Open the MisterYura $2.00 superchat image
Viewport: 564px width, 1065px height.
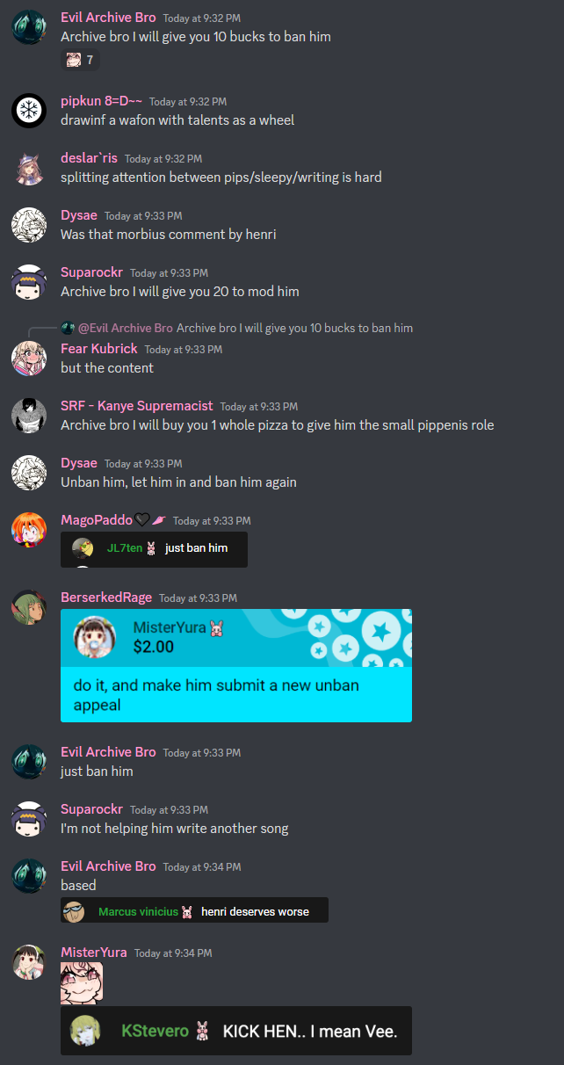click(236, 665)
